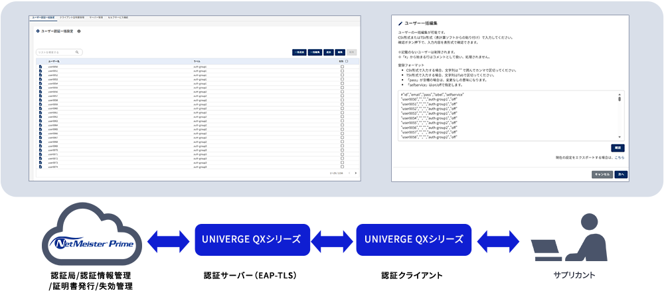The height and width of the screenshot is (299, 664).
Task: Check the delete checkbox for user0050
Action: (342, 67)
